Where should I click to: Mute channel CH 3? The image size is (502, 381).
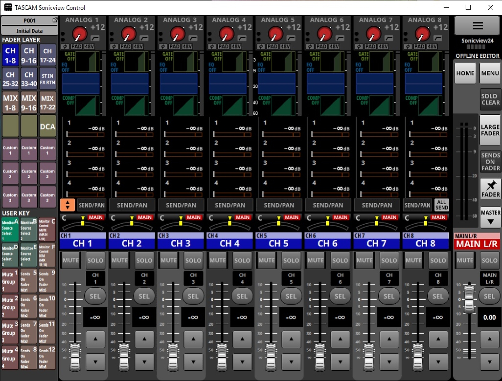168,260
